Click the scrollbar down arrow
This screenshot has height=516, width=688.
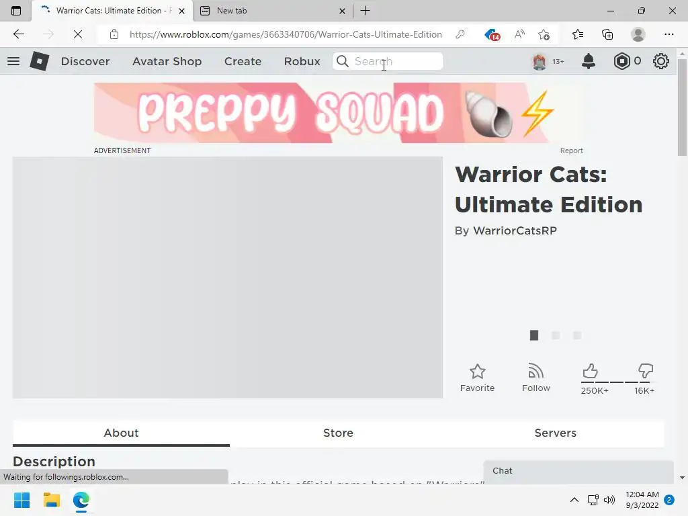(682, 478)
